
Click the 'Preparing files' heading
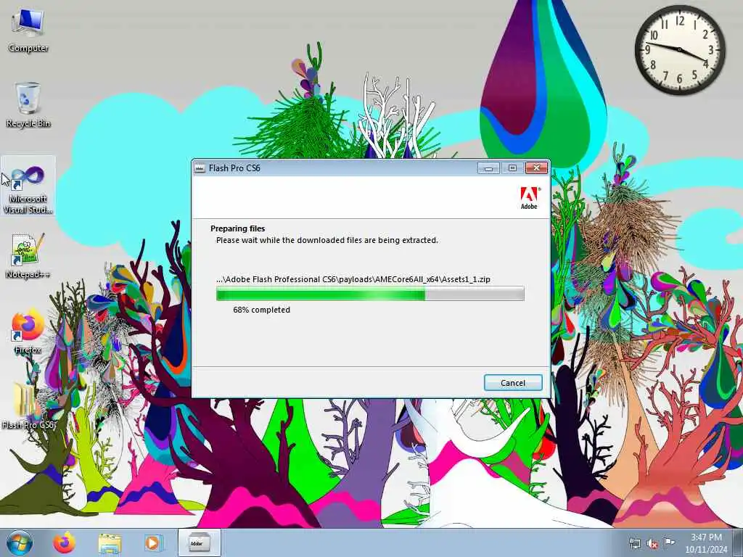[x=237, y=228]
